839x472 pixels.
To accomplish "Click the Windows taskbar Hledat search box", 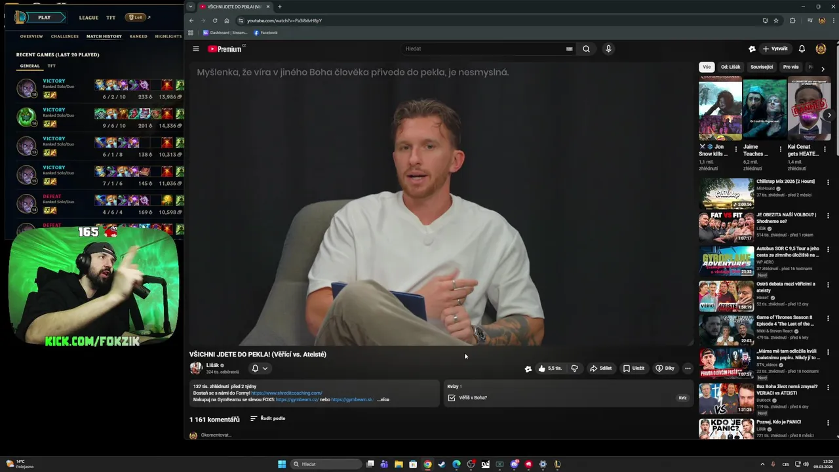I will [x=326, y=464].
